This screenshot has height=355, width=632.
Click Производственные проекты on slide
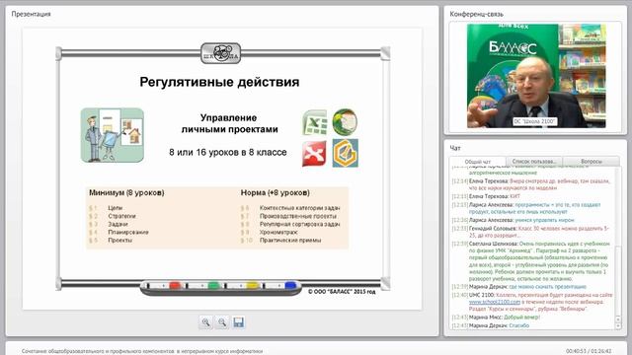(x=298, y=216)
